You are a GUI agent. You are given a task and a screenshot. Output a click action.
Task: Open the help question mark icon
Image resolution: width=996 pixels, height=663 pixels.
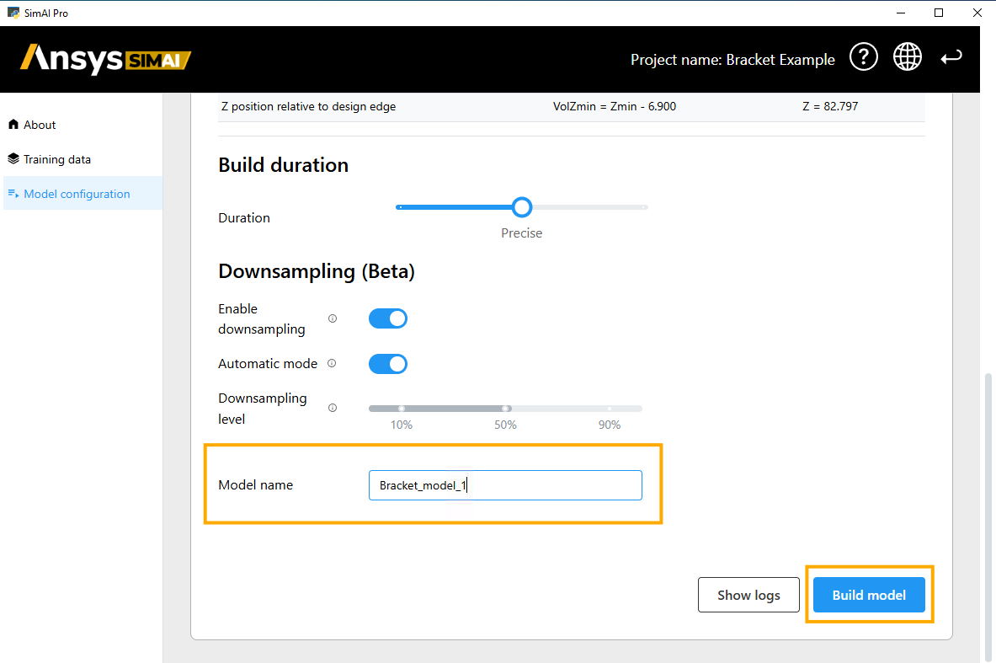863,58
